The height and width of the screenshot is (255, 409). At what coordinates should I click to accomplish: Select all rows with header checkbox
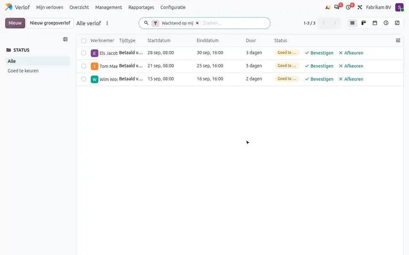coord(84,41)
